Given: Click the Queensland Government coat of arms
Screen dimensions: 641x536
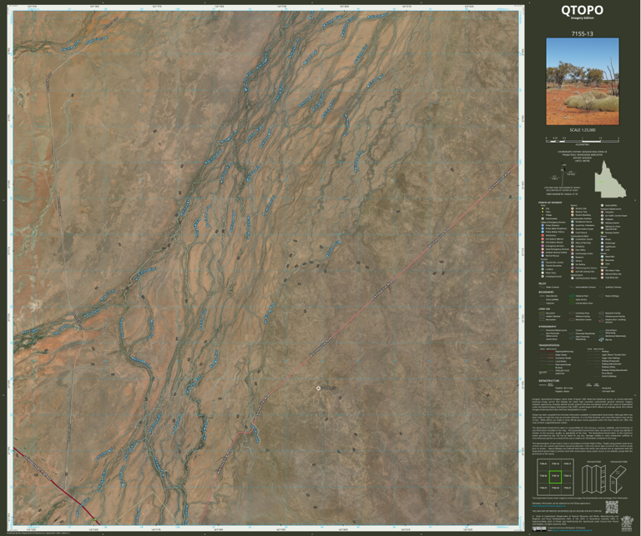Looking at the screenshot, I should tap(627, 523).
